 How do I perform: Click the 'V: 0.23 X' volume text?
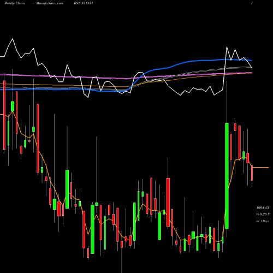click(263, 215)
